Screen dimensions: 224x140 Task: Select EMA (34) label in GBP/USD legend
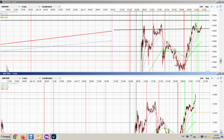coord(5,89)
